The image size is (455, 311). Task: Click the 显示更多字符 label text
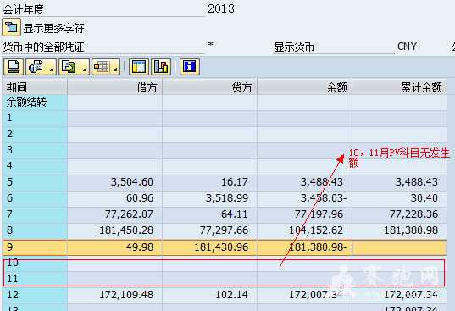(x=53, y=29)
